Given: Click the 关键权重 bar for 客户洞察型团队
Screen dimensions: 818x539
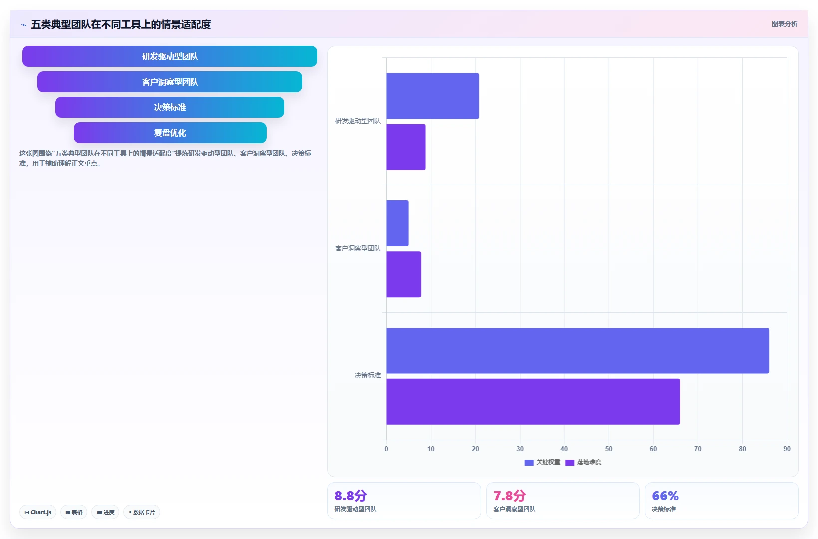Looking at the screenshot, I should click(397, 223).
